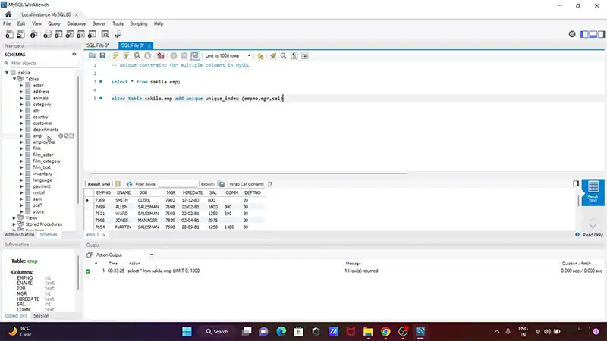Open the home screen tab icon
The width and height of the screenshot is (607, 341).
click(x=8, y=14)
